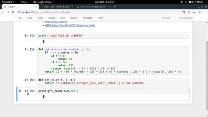Expand the Applications menu in top bar
The width and height of the screenshot is (208, 117).
(x=9, y=2)
